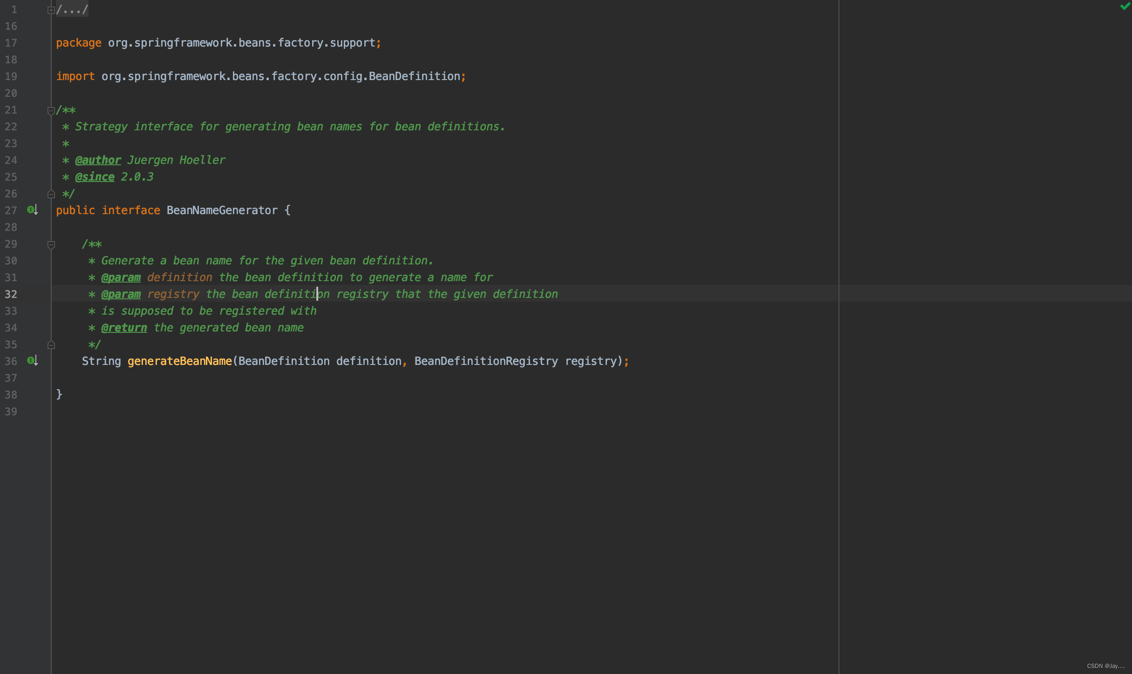Place the caret on BeanNameGenerator interface name
Viewport: 1132px width, 674px height.
pyautogui.click(x=221, y=210)
